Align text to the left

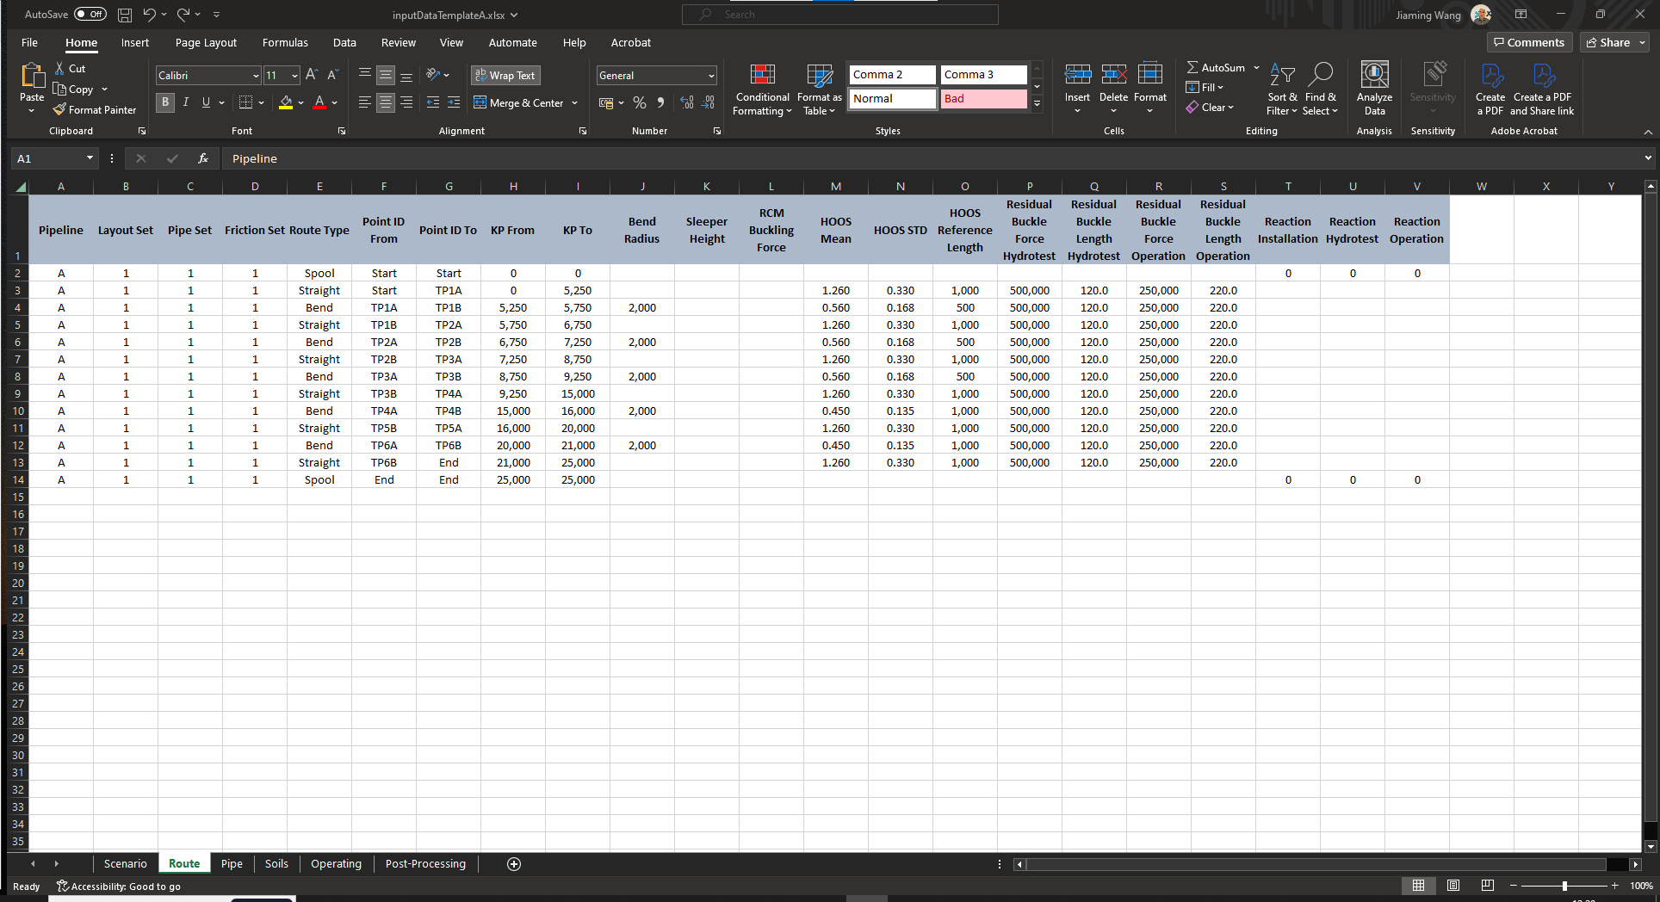click(x=365, y=102)
